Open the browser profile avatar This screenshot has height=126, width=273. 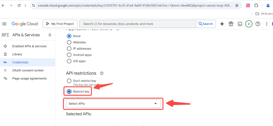click(x=268, y=6)
